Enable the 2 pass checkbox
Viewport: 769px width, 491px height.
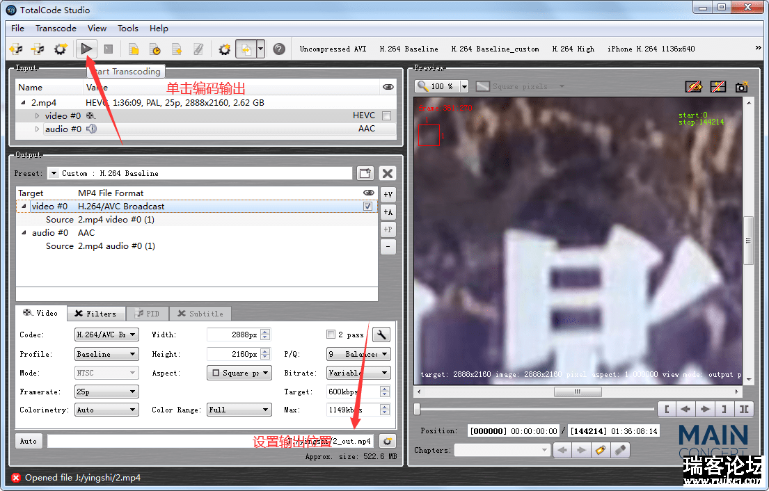[331, 335]
